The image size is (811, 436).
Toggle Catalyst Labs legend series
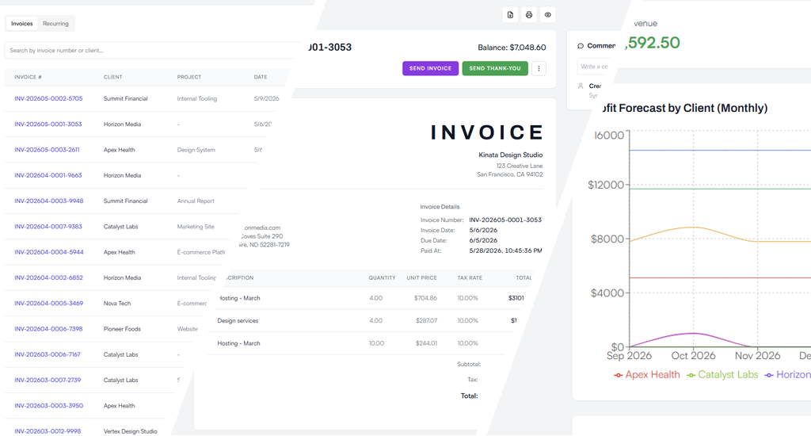(x=722, y=375)
